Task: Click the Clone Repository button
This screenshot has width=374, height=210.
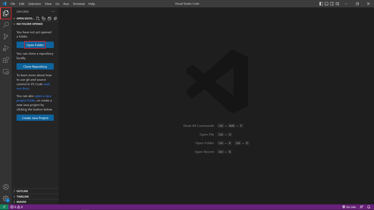Action: pyautogui.click(x=35, y=67)
